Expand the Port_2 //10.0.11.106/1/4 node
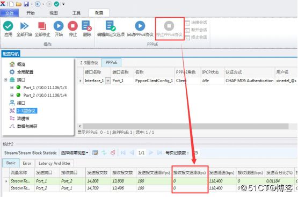 coord(12,95)
